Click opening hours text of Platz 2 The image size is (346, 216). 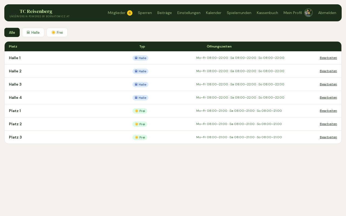click(239, 124)
